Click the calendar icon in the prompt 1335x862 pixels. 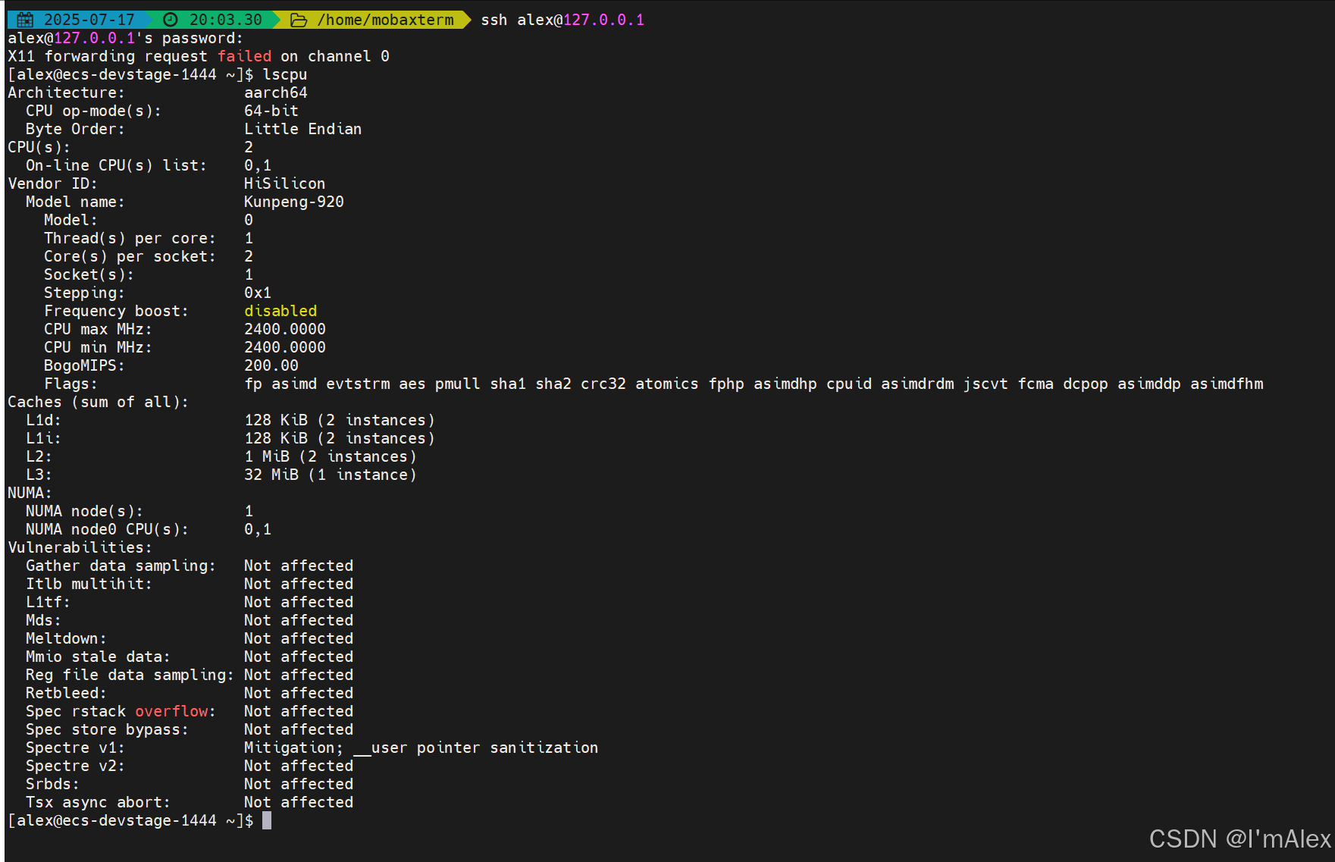pyautogui.click(x=25, y=20)
